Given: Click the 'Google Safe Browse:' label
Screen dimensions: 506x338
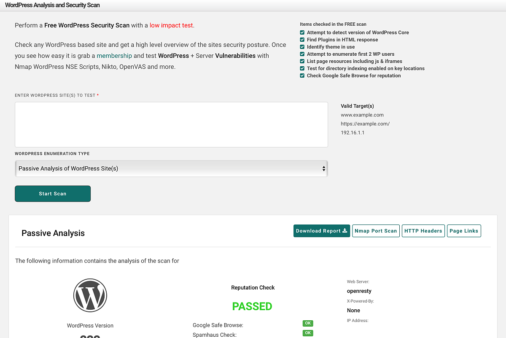Looking at the screenshot, I should click(218, 325).
